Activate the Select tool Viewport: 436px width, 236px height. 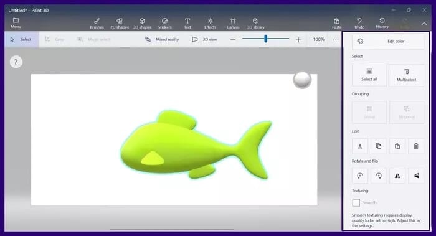click(21, 39)
